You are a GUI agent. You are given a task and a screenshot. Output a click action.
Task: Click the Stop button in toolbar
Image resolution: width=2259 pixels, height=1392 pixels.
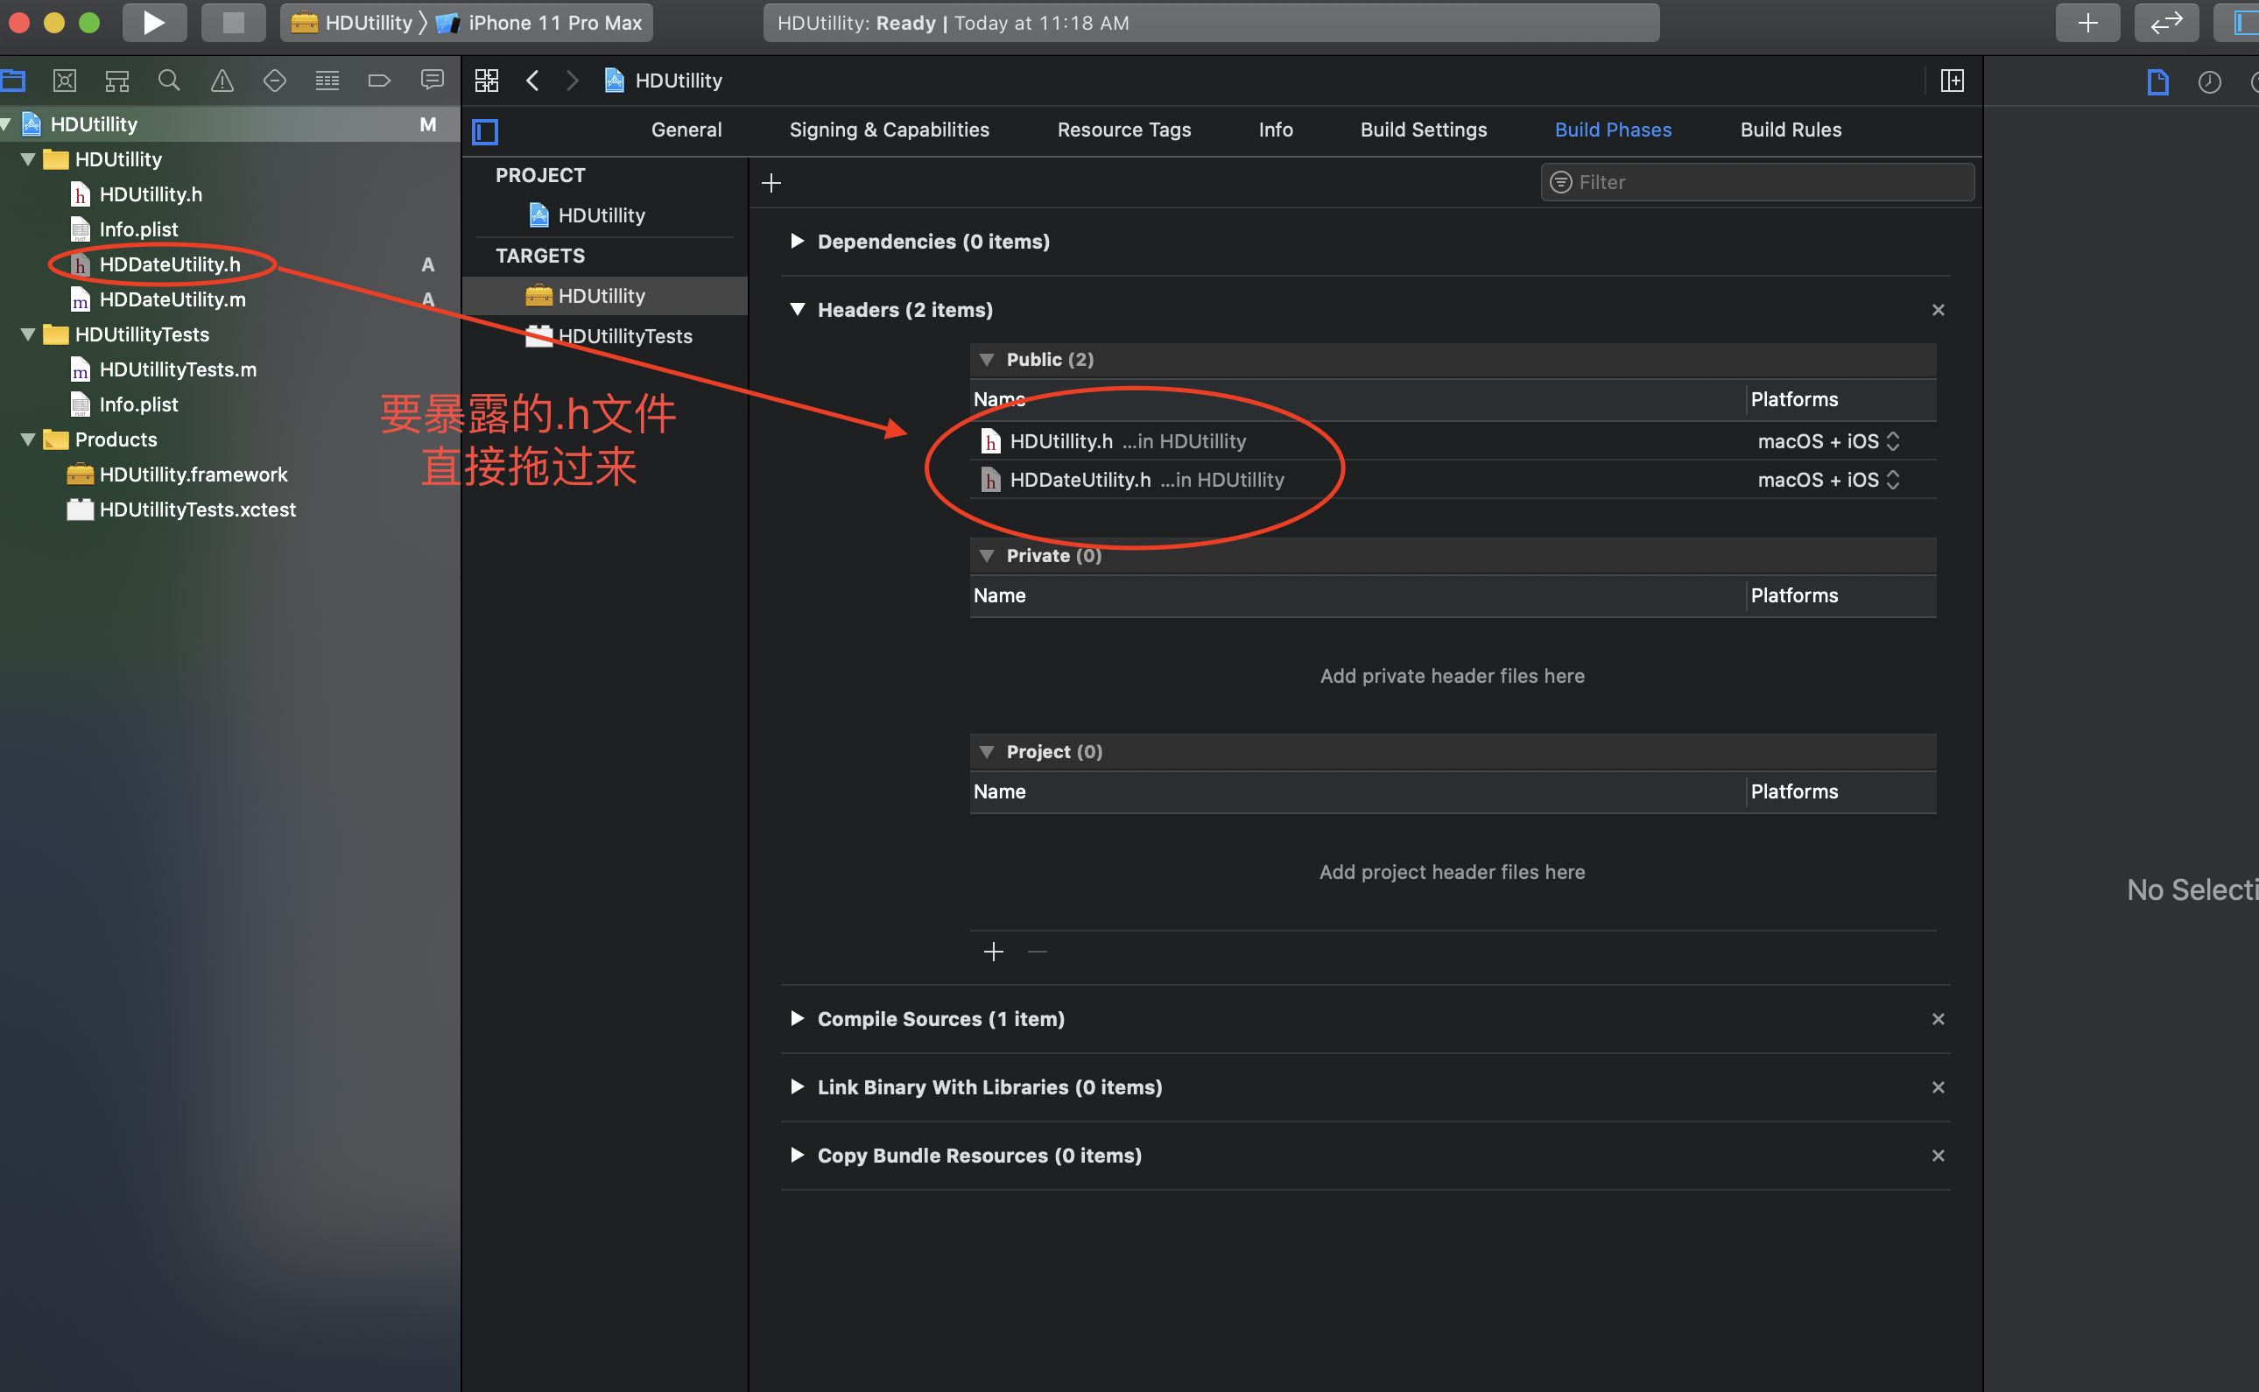(233, 23)
